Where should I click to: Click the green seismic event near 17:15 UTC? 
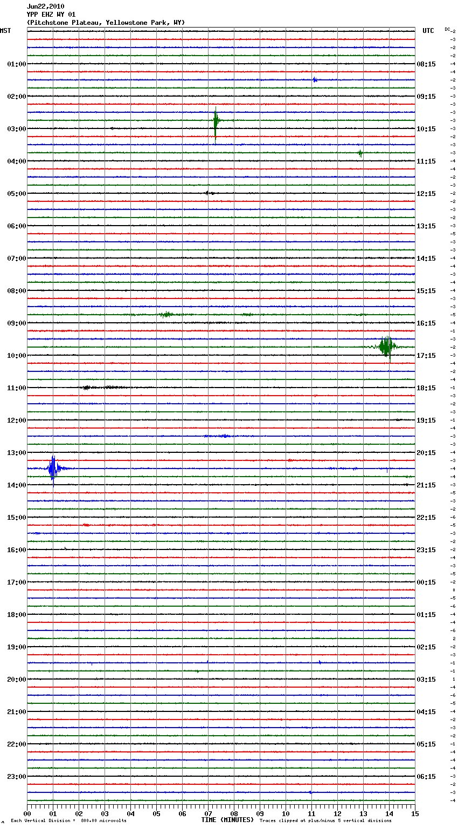[386, 347]
